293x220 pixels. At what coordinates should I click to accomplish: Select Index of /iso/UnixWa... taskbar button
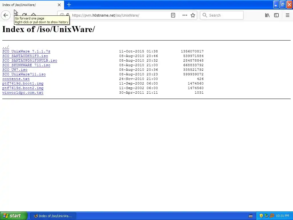click(x=53, y=216)
